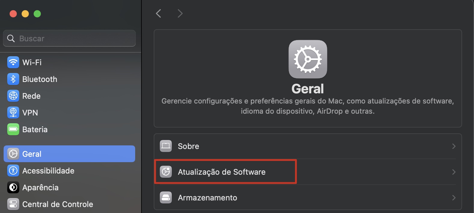The width and height of the screenshot is (474, 213).
Task: Open Bateria settings via the battery icon
Action: coord(13,129)
